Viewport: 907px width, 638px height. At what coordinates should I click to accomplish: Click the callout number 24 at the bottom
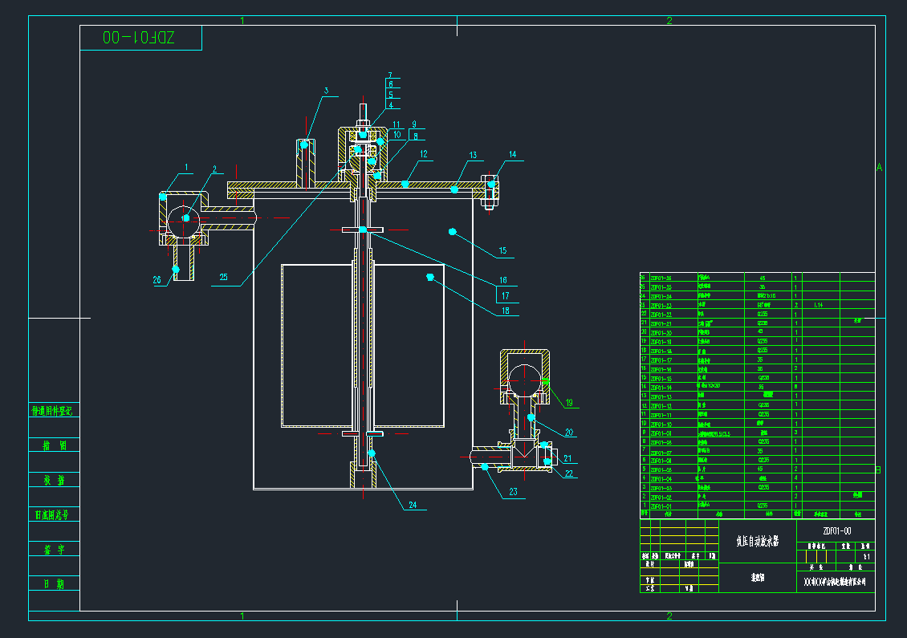413,506
